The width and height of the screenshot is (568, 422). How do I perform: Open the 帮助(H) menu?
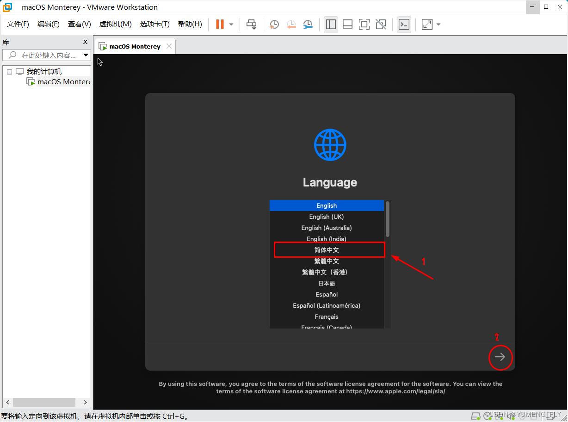click(190, 24)
